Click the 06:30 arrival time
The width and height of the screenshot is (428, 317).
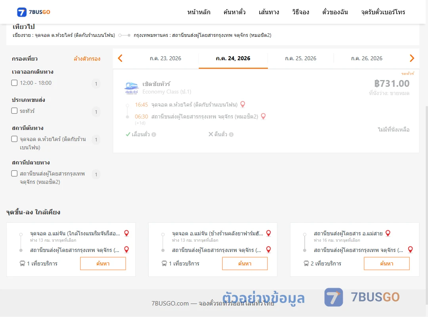[x=141, y=116]
